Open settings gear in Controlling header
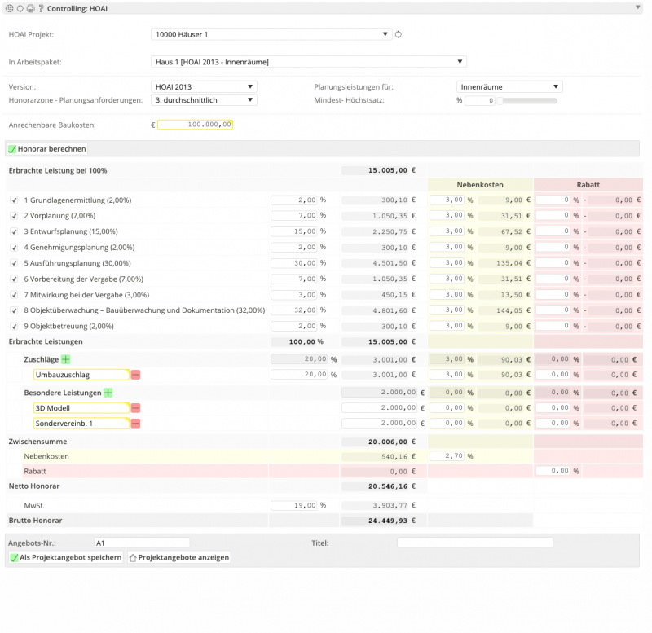 point(9,8)
